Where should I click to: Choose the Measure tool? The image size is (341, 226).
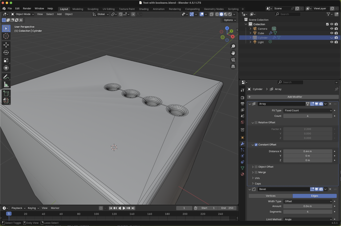(6, 85)
